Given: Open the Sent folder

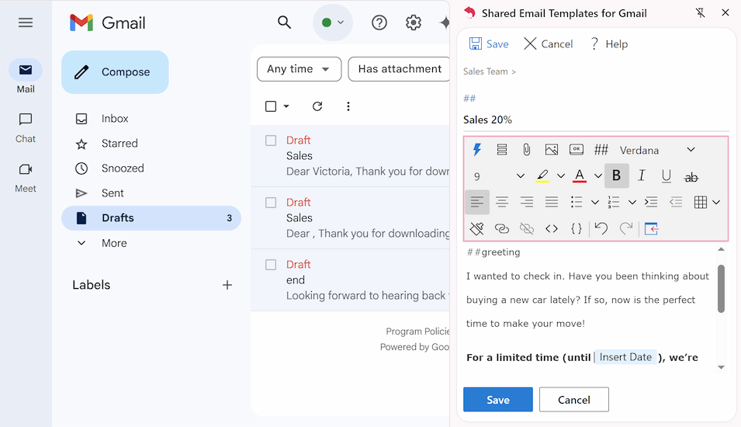Looking at the screenshot, I should click(x=113, y=193).
